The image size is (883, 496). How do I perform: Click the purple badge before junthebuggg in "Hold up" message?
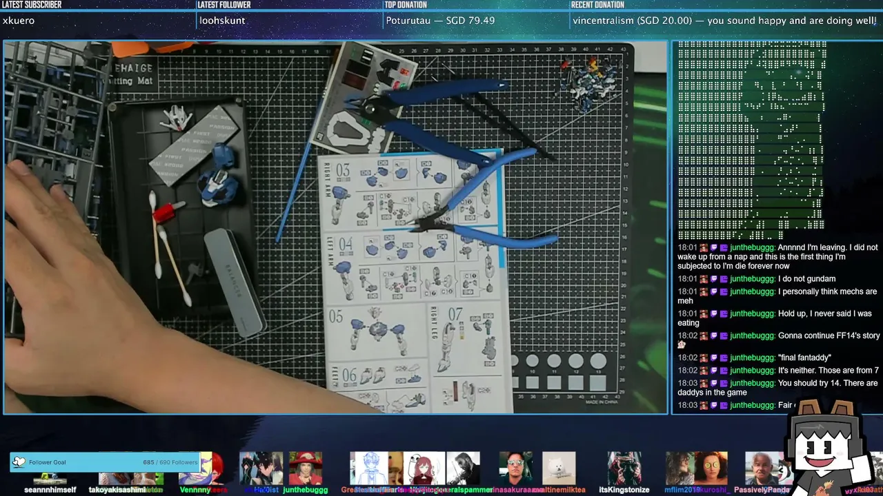click(724, 313)
